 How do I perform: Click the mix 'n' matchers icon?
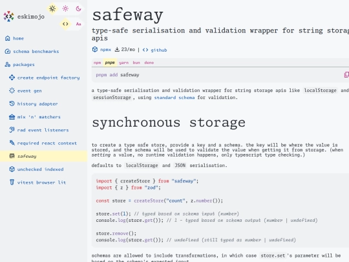(x=12, y=117)
